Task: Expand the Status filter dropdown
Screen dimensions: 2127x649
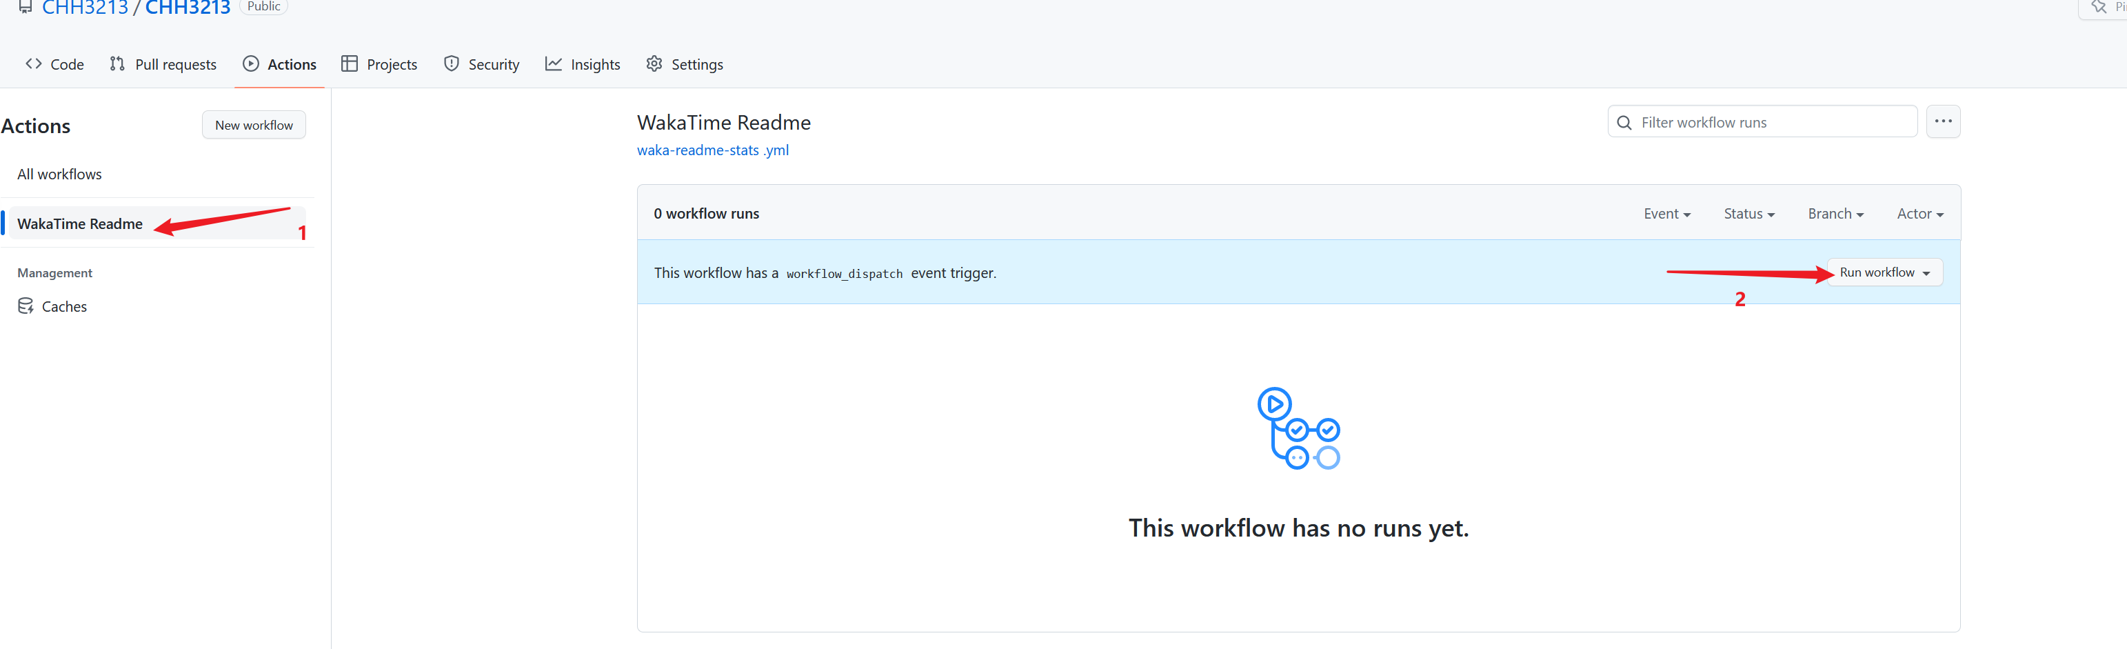Action: 1748,214
